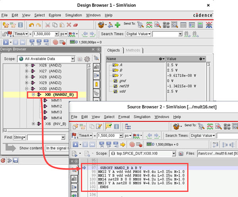
Task: Click hierarchy tree icon in Source Browser toolbar
Action: [128, 127]
